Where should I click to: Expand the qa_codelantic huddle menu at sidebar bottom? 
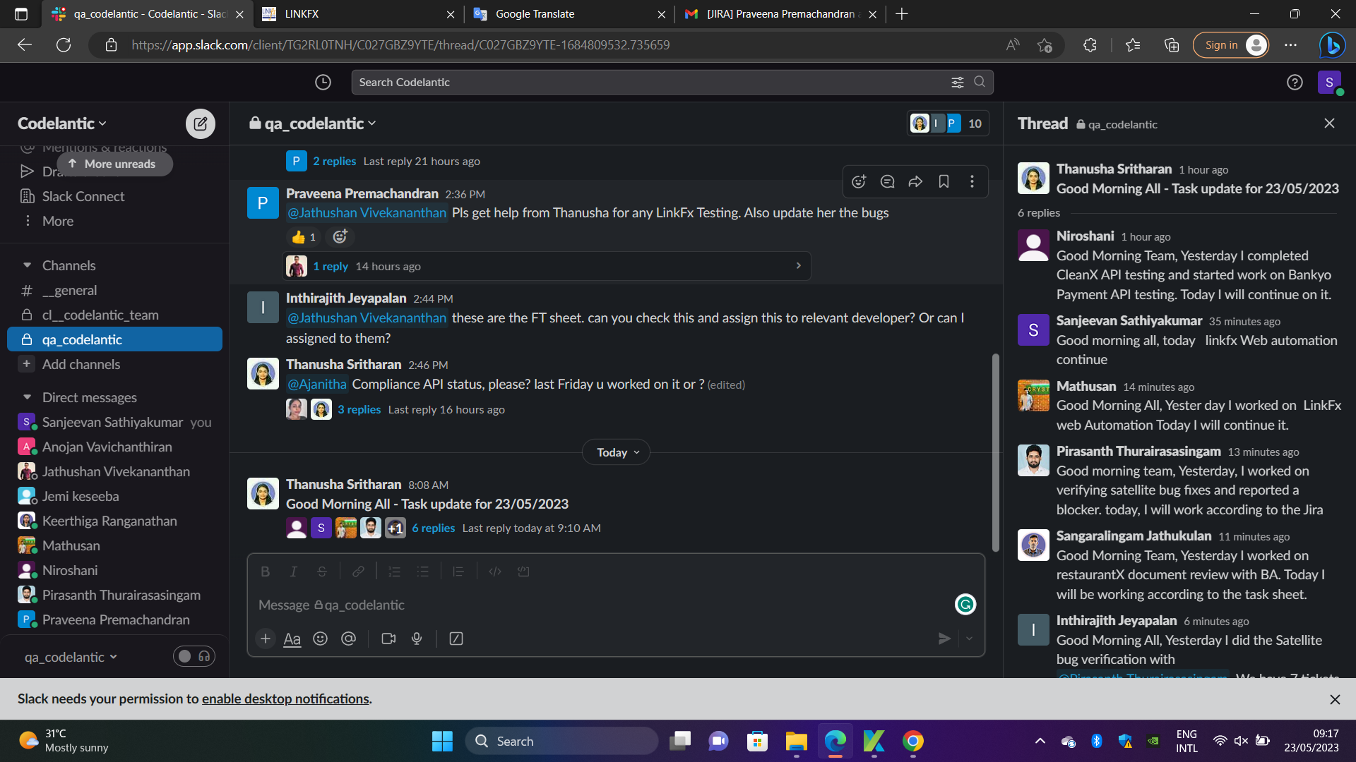point(71,657)
